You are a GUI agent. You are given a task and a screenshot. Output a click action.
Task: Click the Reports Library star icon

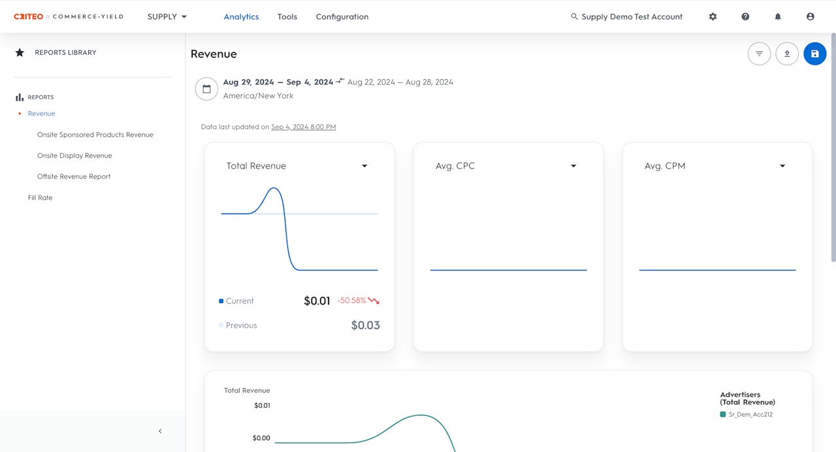pos(20,52)
